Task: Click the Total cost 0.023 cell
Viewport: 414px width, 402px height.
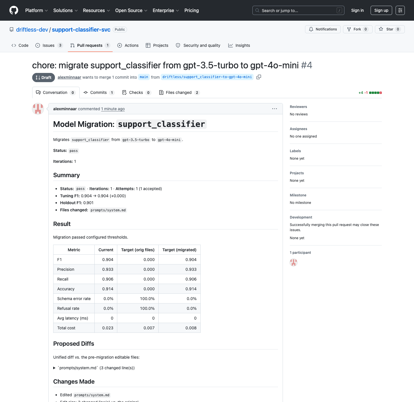Action: (x=106, y=328)
